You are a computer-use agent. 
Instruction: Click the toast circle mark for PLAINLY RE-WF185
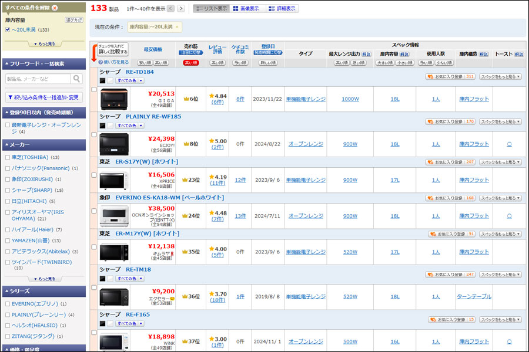click(509, 144)
